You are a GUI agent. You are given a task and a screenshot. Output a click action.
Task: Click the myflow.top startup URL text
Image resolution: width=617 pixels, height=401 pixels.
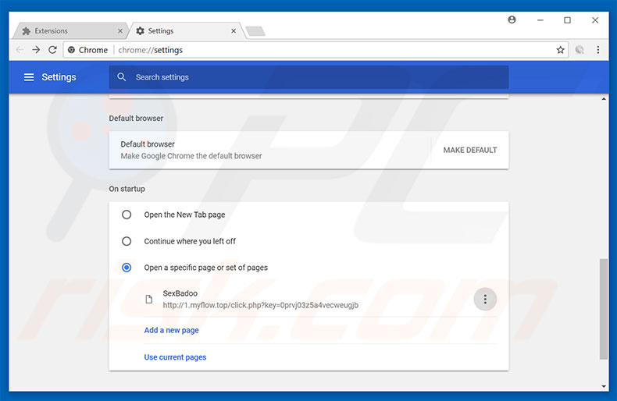(x=261, y=305)
